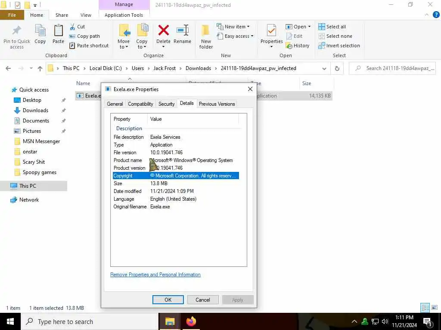
Task: Open Downloads in navigation pane
Action: click(x=35, y=110)
